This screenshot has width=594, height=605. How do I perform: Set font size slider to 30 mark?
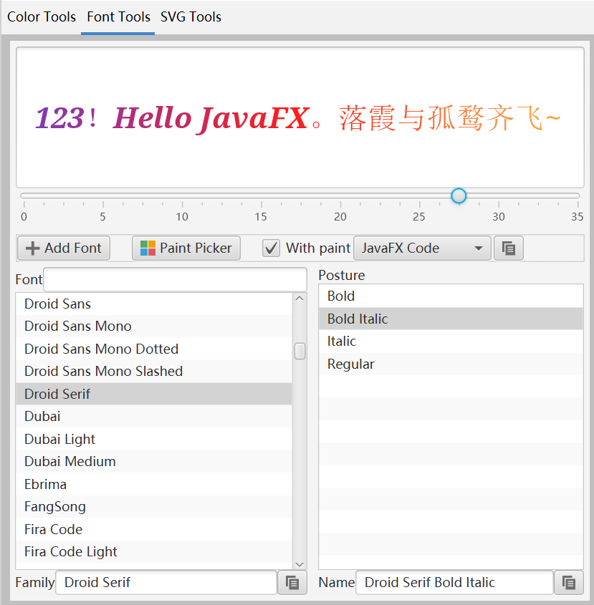499,195
